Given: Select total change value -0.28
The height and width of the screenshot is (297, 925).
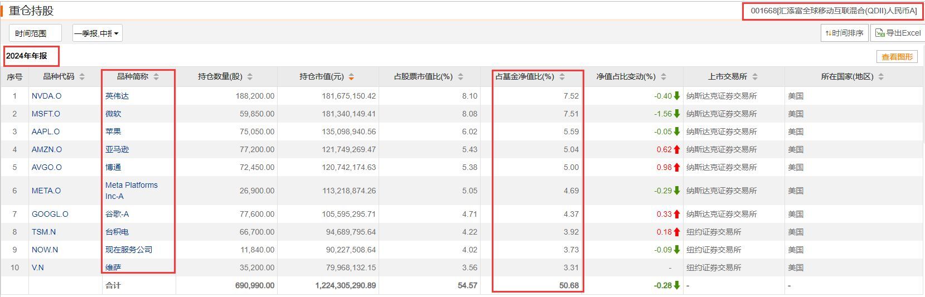Looking at the screenshot, I should tap(662, 285).
